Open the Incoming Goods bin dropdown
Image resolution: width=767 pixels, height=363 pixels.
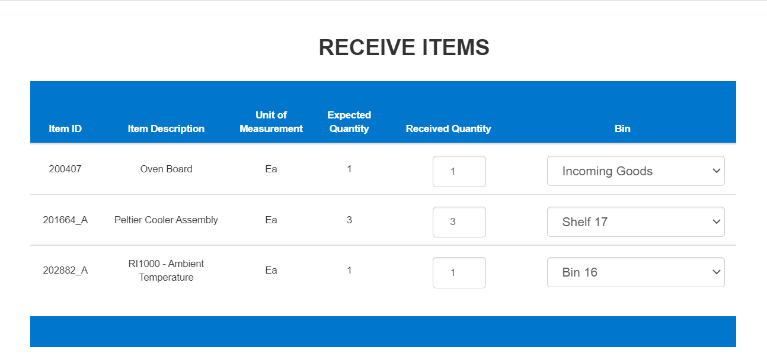[x=635, y=171]
